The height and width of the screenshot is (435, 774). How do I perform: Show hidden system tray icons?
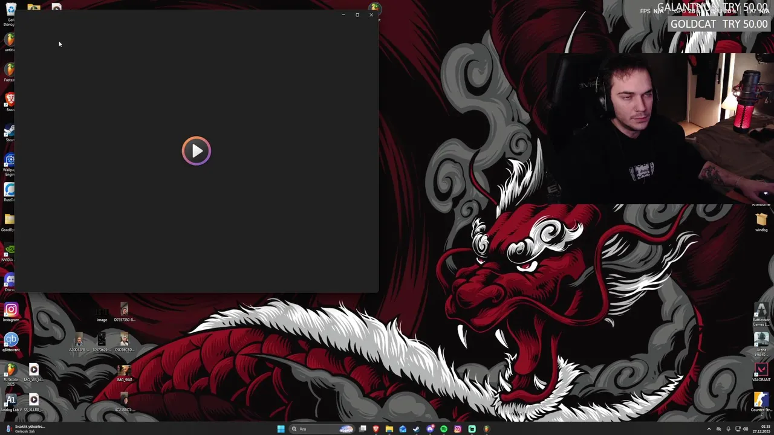[709, 429]
